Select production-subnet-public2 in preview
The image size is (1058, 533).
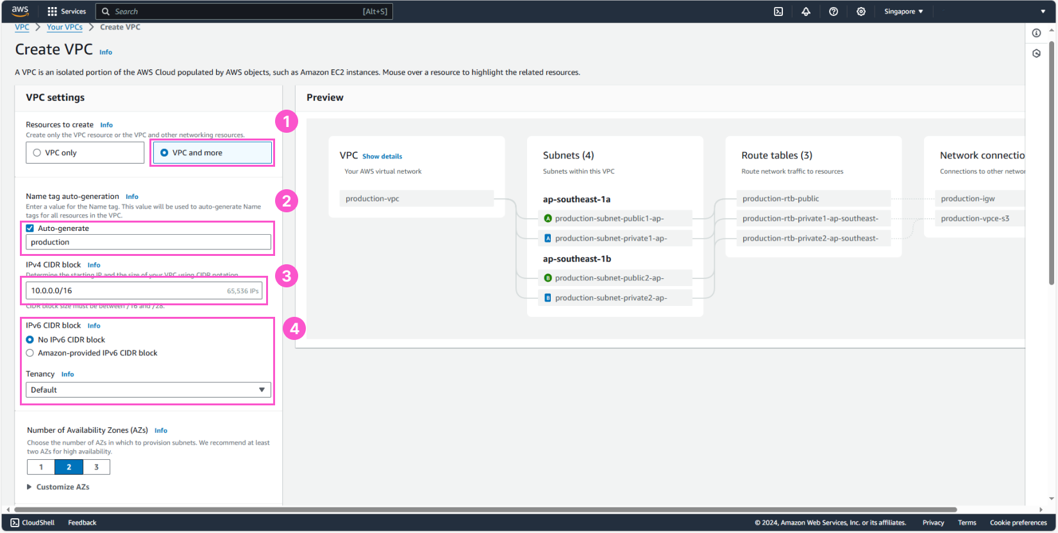[x=615, y=278]
